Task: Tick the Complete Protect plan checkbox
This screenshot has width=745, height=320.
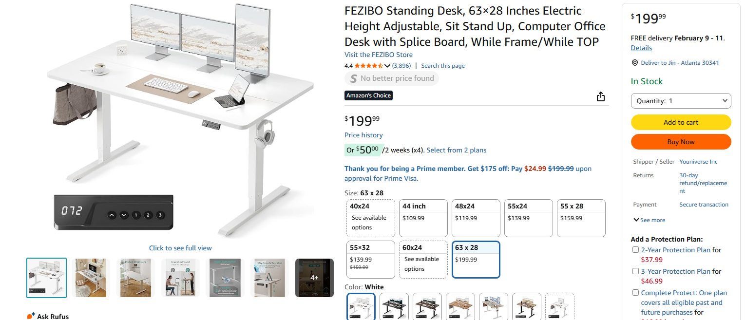Action: [x=635, y=293]
